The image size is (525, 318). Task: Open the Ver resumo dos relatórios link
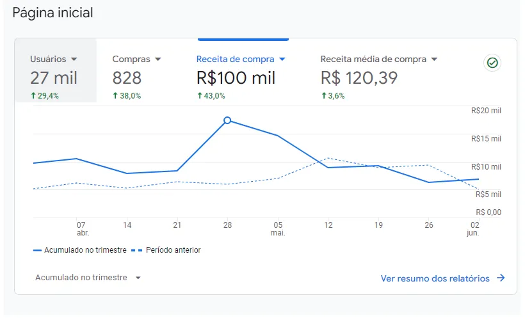pyautogui.click(x=435, y=278)
